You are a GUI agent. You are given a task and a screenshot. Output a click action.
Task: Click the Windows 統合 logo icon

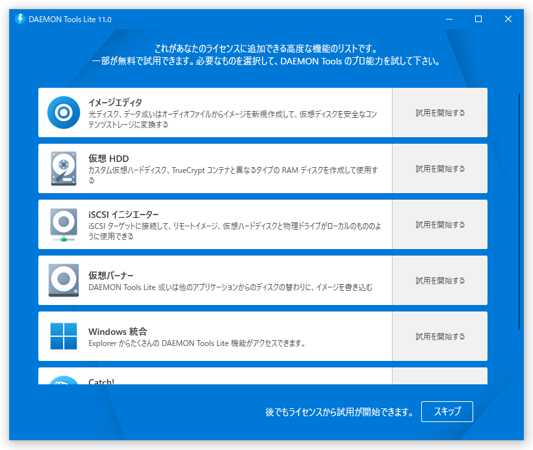coord(64,336)
